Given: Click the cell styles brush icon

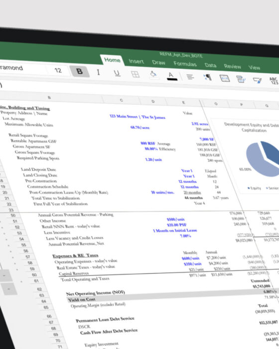Looking at the screenshot, I should click(257, 80).
